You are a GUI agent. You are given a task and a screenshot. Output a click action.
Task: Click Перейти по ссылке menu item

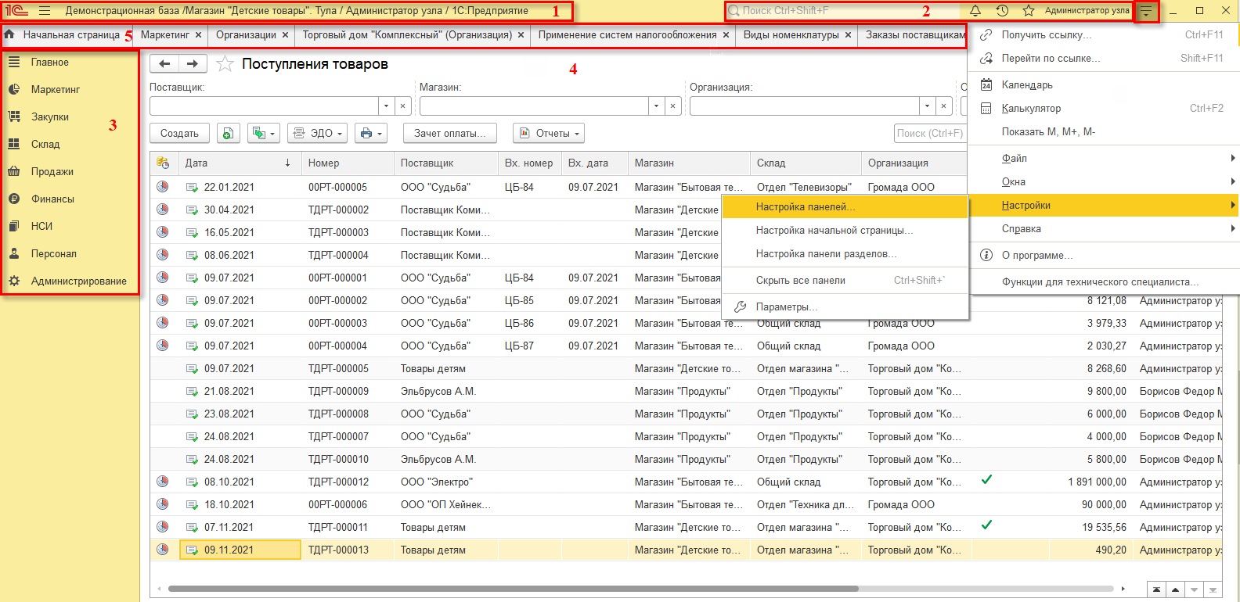[1104, 59]
